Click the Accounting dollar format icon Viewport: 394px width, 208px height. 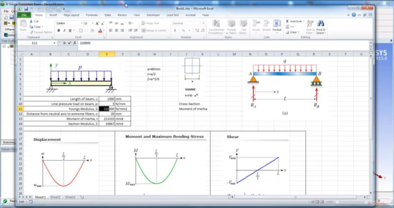click(175, 30)
